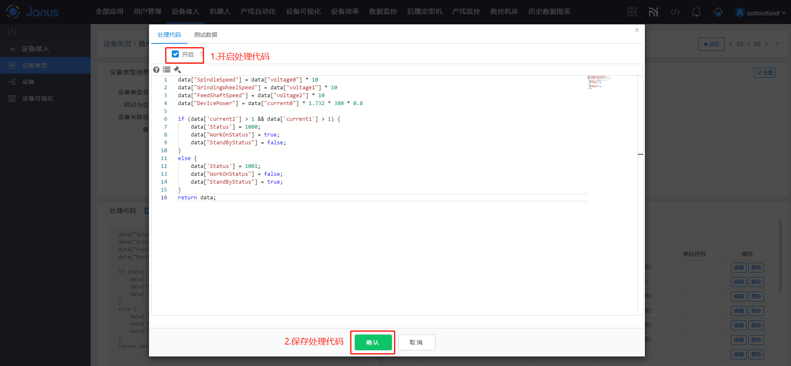Click the DevicePower code line
Viewport: 791px width, 366px height.
coord(270,103)
